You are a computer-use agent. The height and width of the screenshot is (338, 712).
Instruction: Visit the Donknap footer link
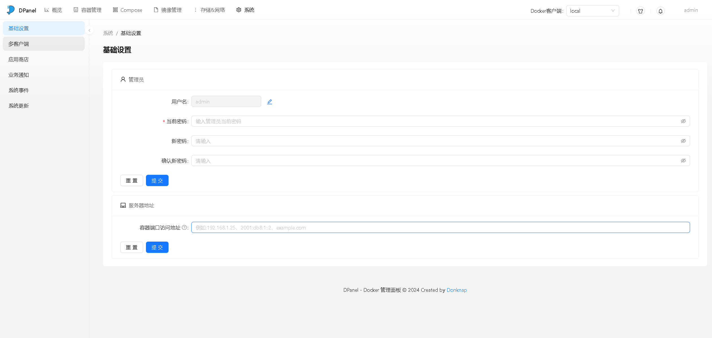click(457, 290)
